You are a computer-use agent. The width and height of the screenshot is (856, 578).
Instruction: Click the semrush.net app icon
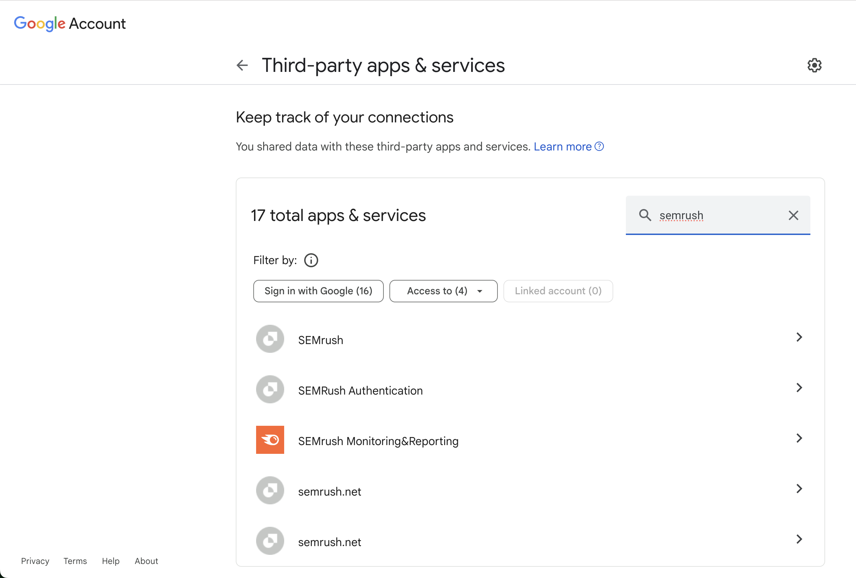click(x=270, y=490)
